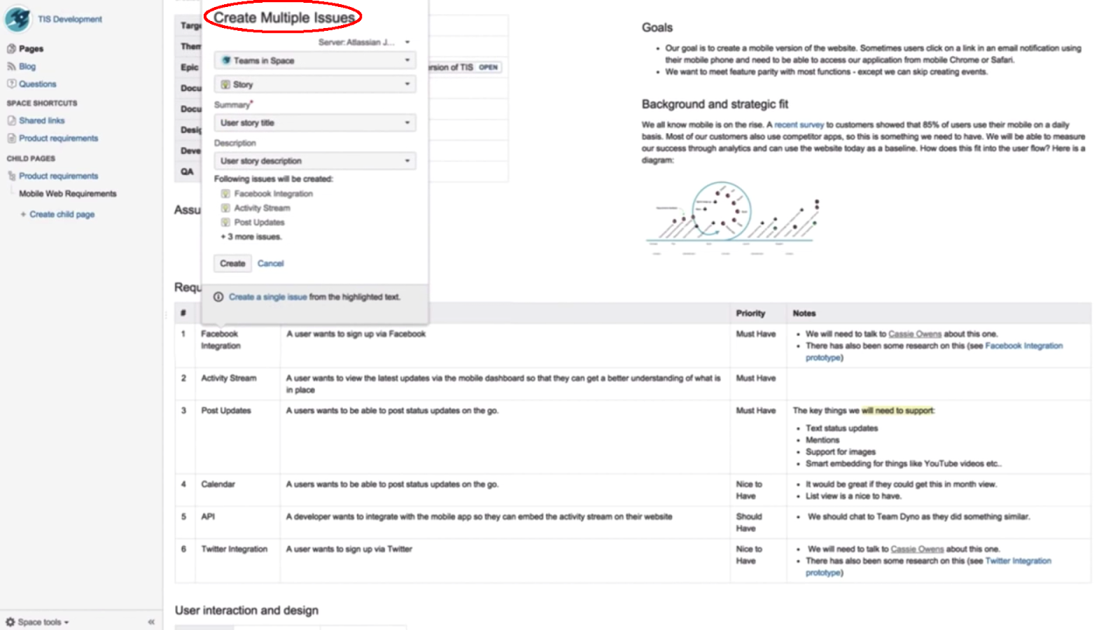Click the Blog feed icon

(11, 66)
